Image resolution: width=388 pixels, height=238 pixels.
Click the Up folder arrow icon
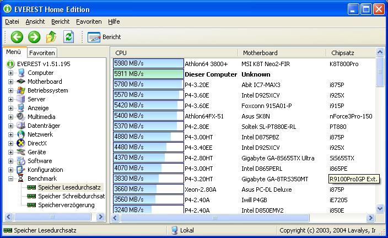[x=51, y=37]
